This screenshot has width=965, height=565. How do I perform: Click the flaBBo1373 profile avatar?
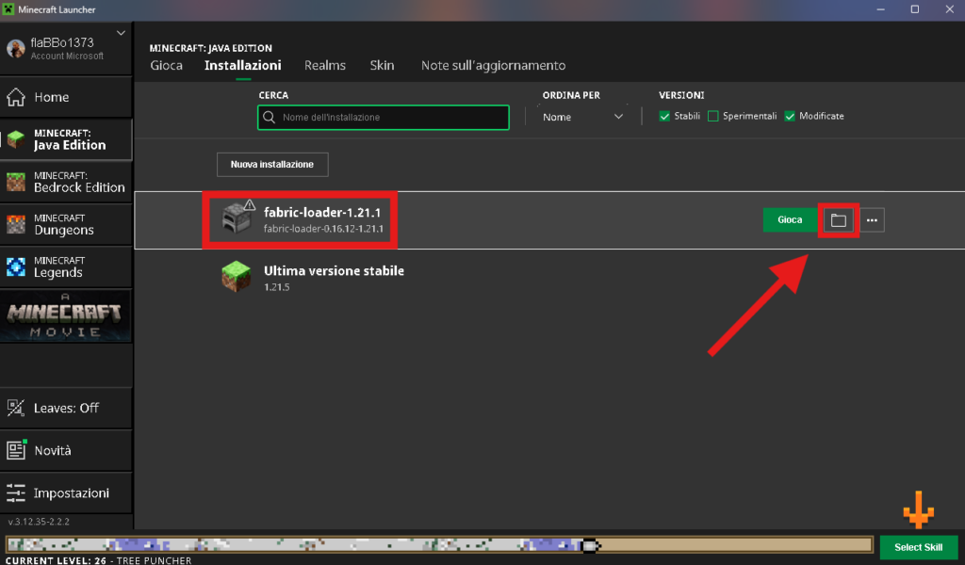[15, 49]
